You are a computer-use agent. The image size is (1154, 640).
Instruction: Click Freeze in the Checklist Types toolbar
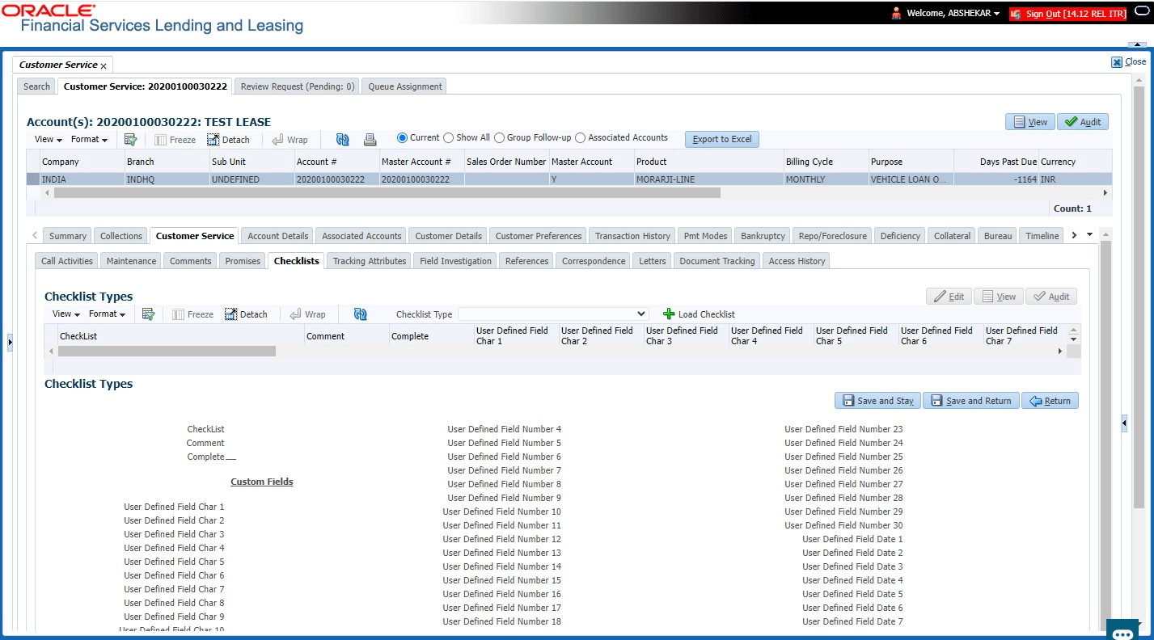tap(193, 314)
